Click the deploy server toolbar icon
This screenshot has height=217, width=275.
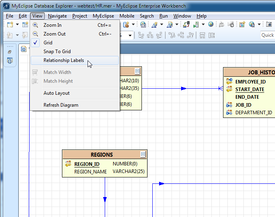pyautogui.click(x=186, y=25)
